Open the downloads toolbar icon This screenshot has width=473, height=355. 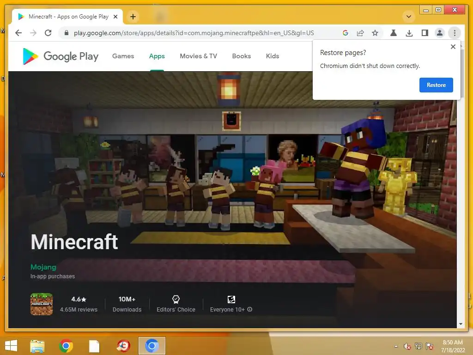pos(409,33)
